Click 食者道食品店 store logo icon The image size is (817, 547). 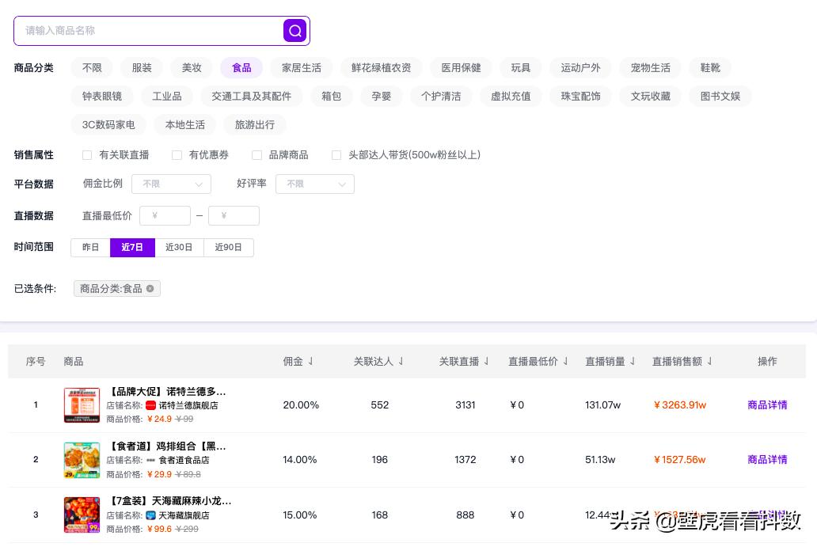(x=150, y=460)
